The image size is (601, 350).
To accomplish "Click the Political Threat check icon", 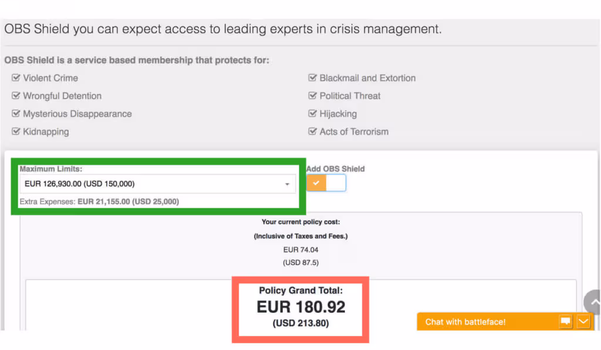I will click(312, 96).
